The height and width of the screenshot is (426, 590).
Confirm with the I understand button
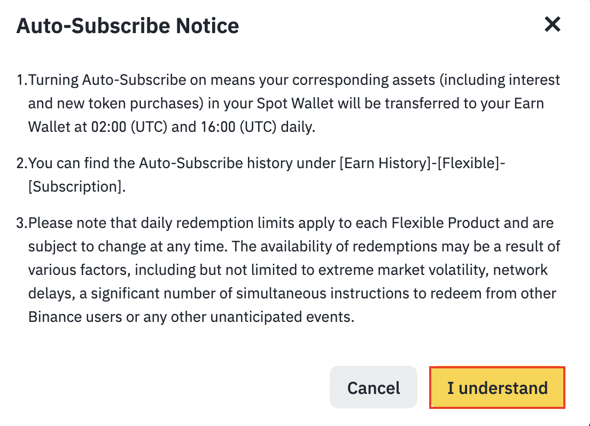tap(498, 388)
